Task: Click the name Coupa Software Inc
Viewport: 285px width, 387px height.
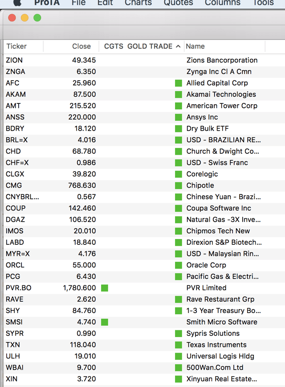Action: [219, 208]
